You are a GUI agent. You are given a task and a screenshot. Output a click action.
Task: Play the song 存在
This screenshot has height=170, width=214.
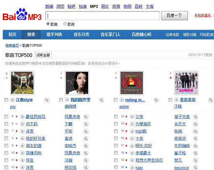22,160
